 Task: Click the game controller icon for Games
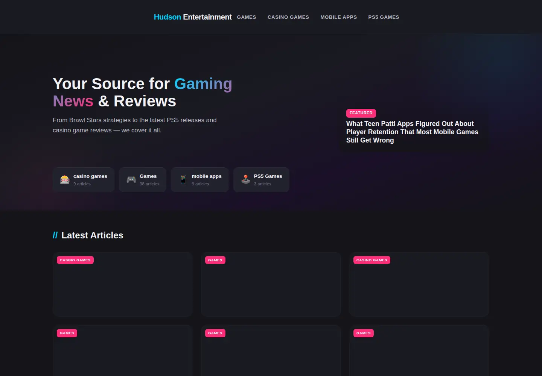coord(131,180)
